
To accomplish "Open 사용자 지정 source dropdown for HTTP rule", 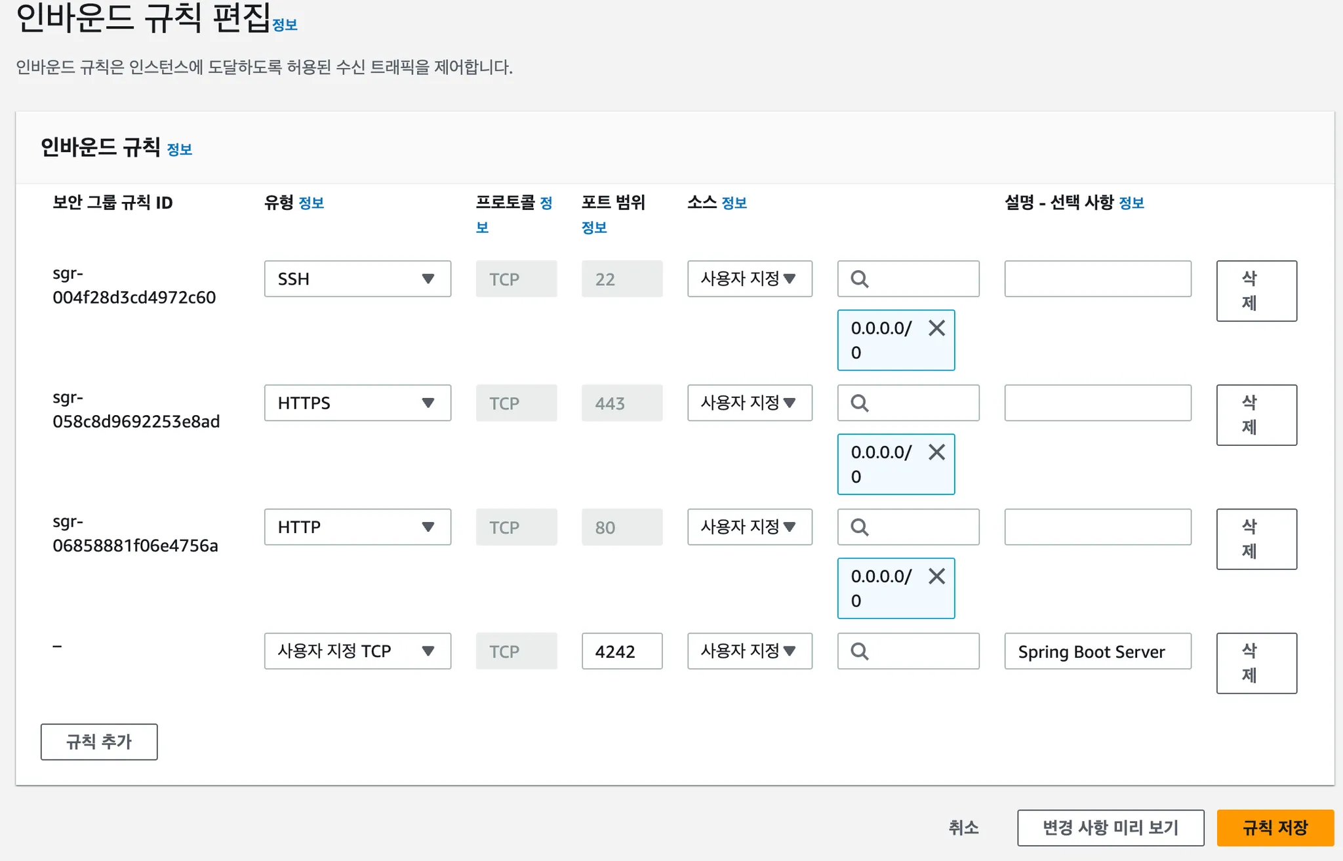I will 750,527.
